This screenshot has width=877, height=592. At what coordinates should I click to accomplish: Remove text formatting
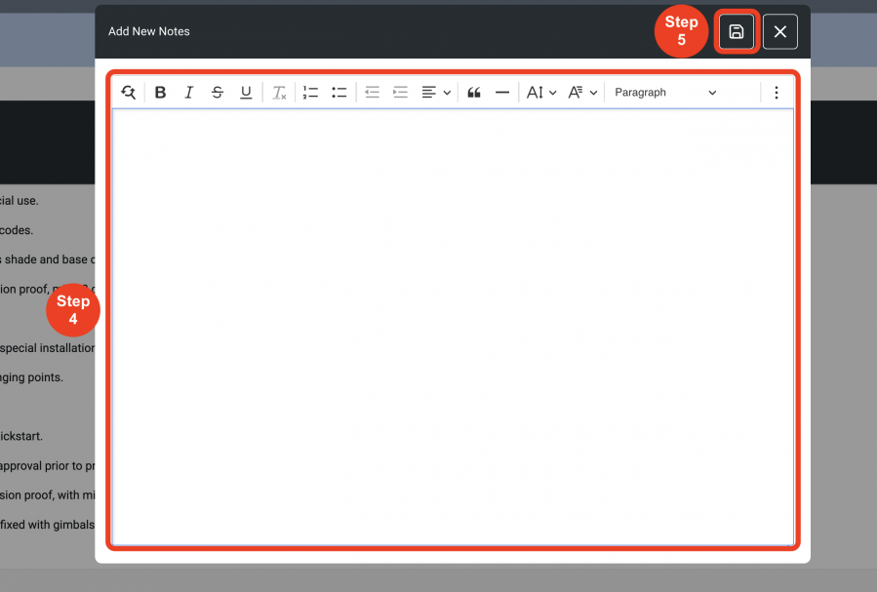(x=279, y=93)
